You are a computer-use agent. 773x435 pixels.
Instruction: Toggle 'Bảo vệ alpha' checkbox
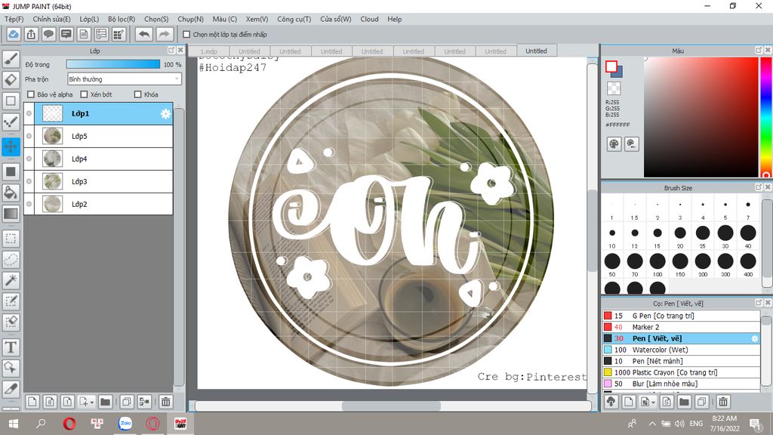[x=31, y=94]
